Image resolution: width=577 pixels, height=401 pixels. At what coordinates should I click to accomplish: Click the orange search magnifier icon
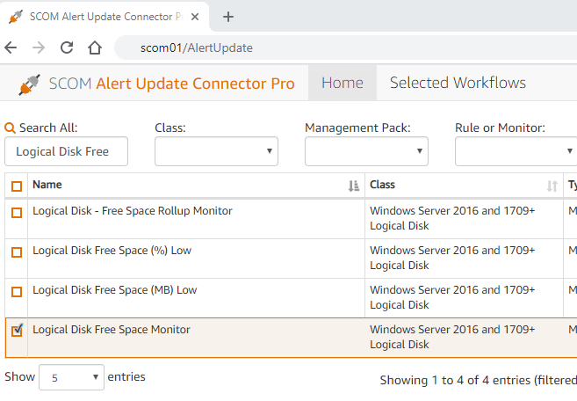[x=10, y=128]
